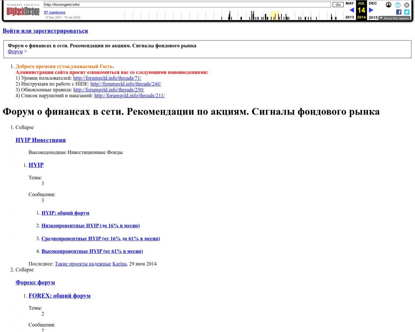Open the 57 captures link
This screenshot has height=332, width=415.
tap(55, 12)
